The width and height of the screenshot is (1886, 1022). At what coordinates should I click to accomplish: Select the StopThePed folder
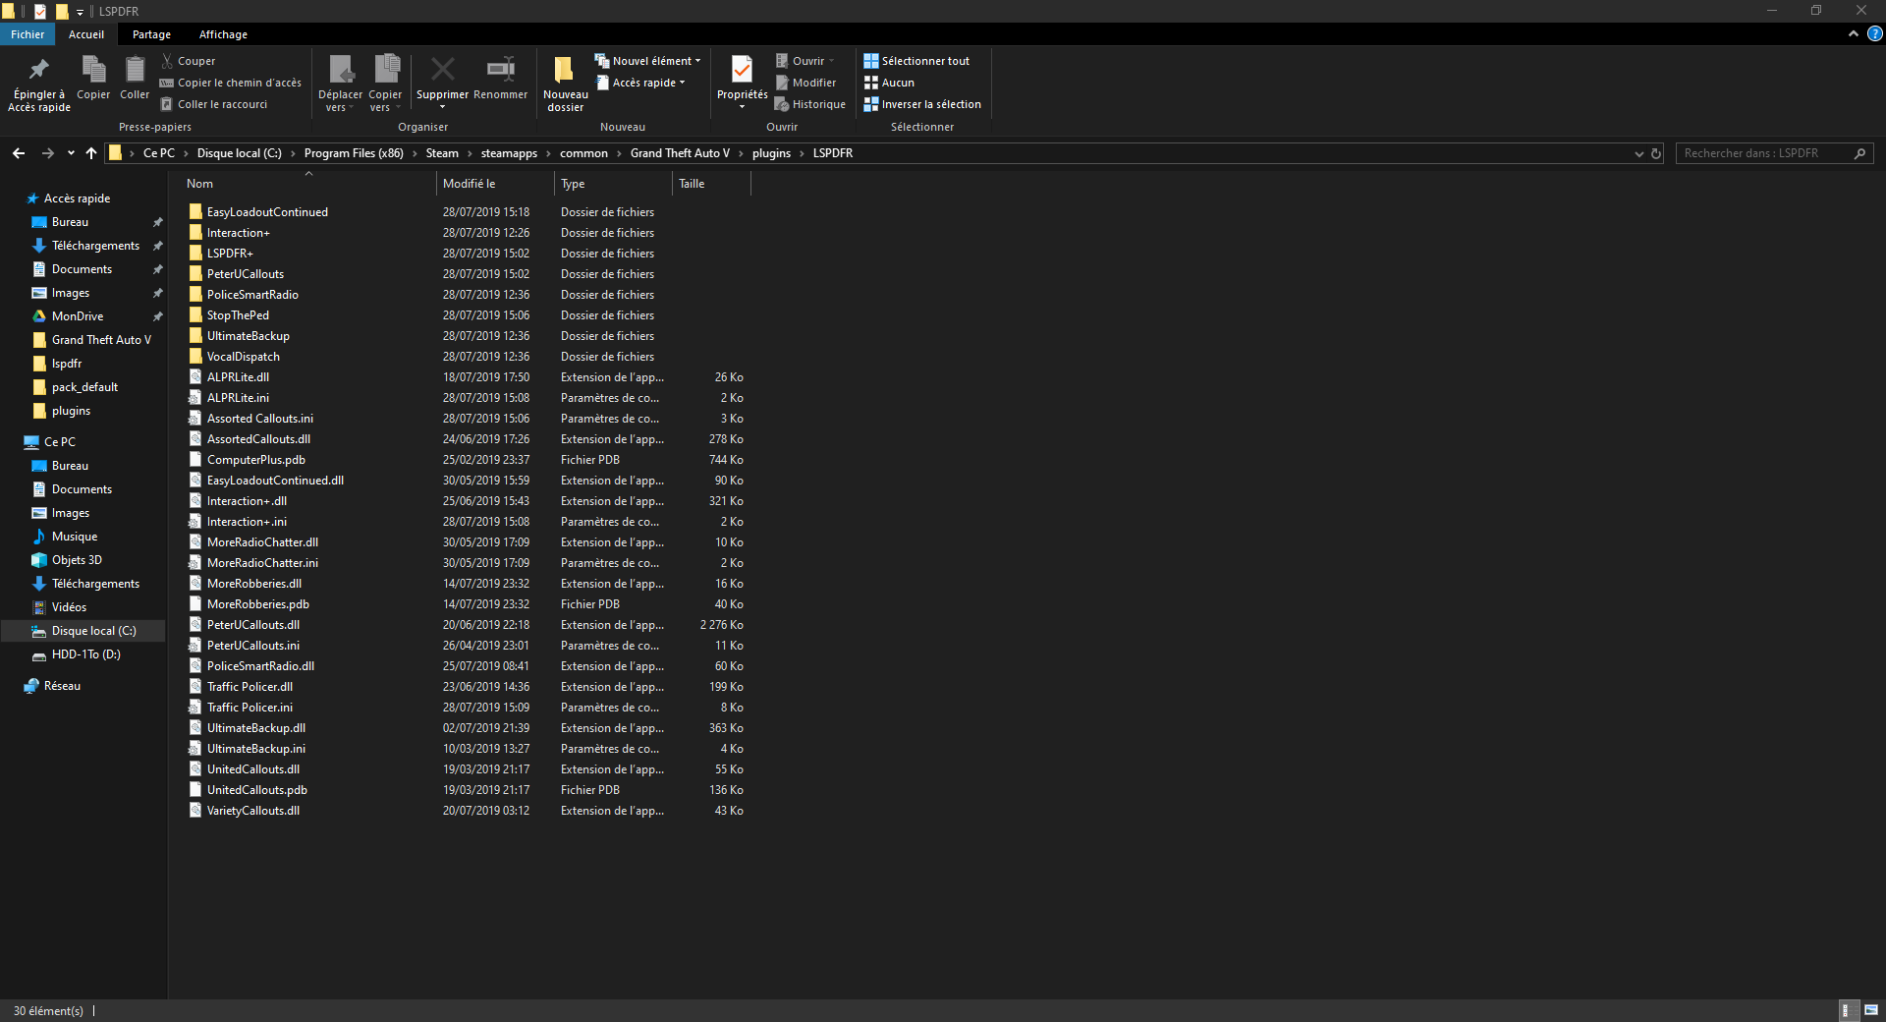click(x=238, y=315)
